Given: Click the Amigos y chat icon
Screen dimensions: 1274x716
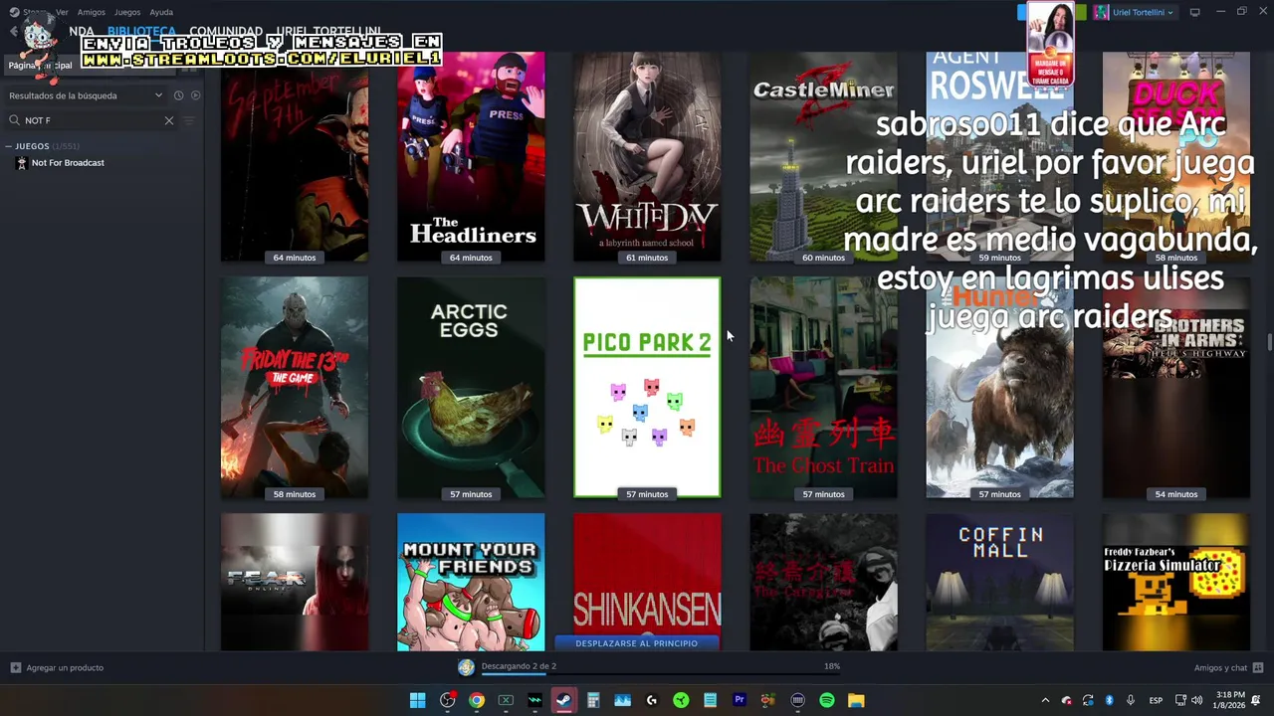Looking at the screenshot, I should tap(1258, 667).
